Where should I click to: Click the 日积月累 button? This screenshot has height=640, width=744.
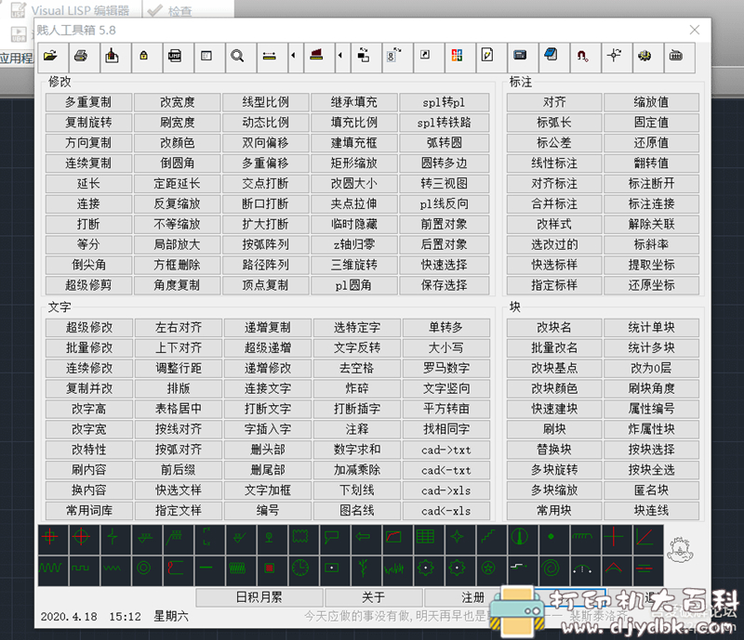[259, 597]
